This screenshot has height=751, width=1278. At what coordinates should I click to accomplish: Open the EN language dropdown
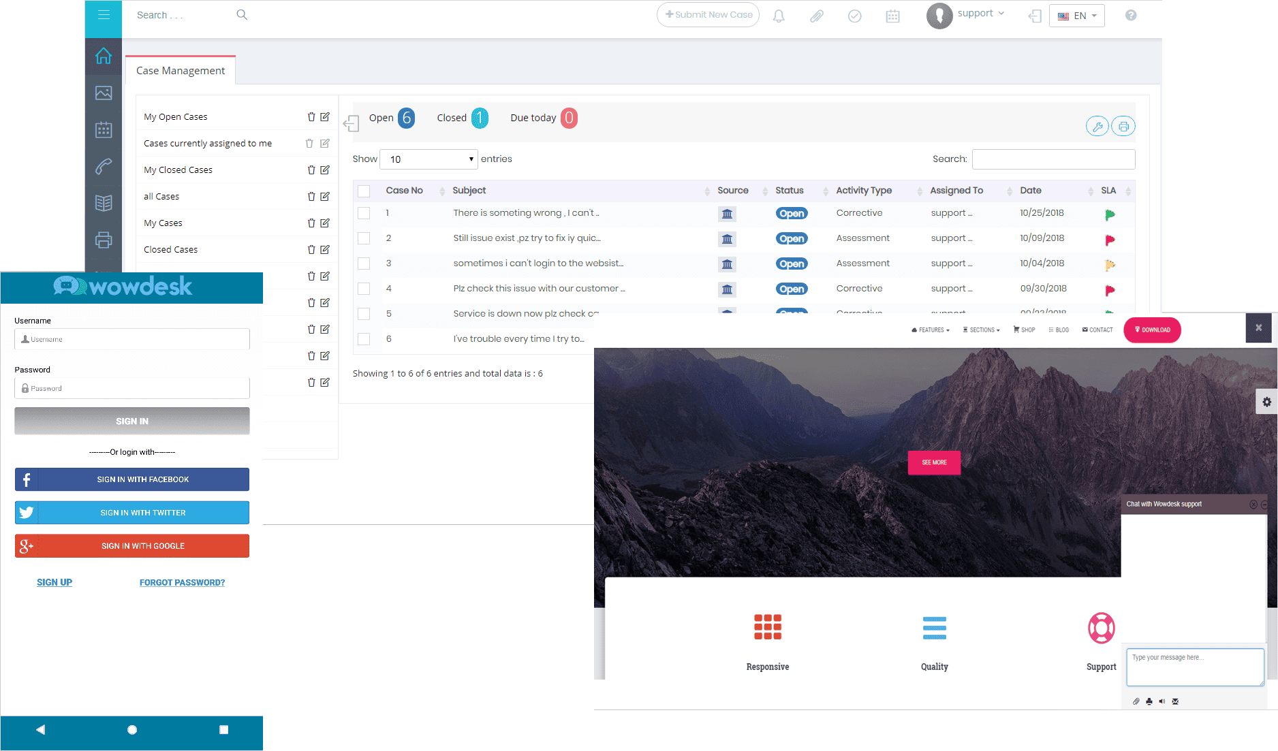pyautogui.click(x=1076, y=16)
